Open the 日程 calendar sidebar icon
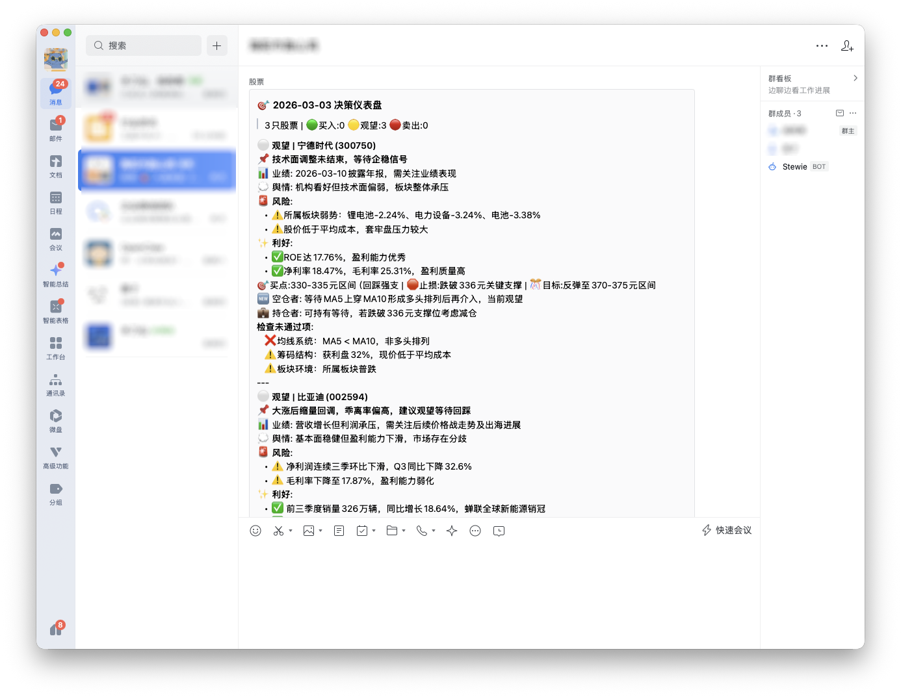Image resolution: width=901 pixels, height=697 pixels. click(x=56, y=202)
